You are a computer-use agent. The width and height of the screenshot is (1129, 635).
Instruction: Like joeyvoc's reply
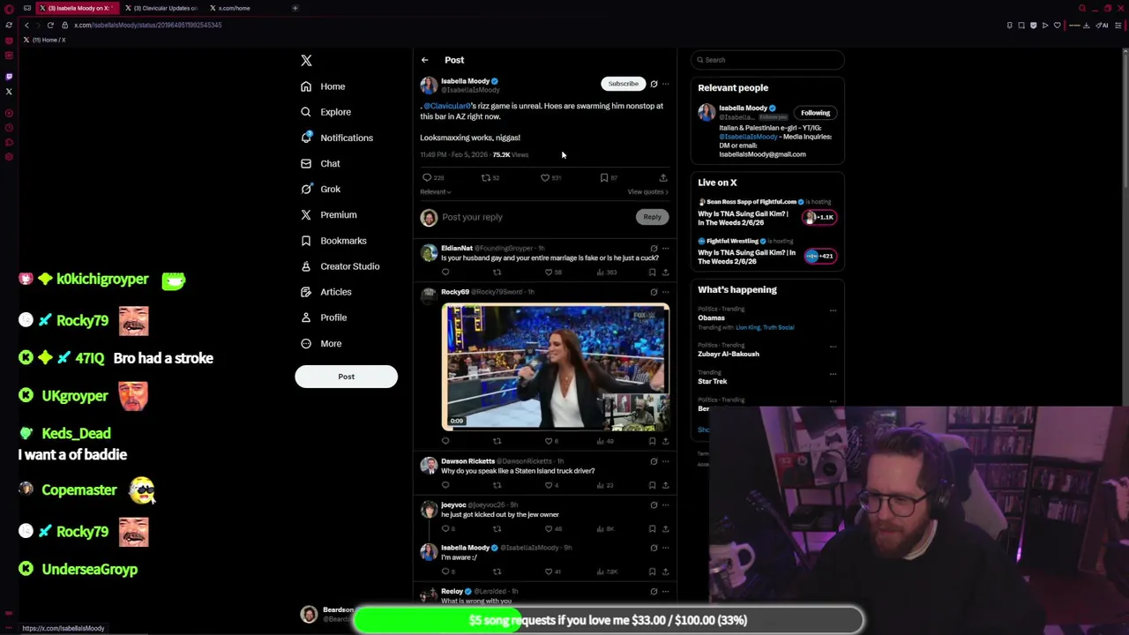coord(553,528)
